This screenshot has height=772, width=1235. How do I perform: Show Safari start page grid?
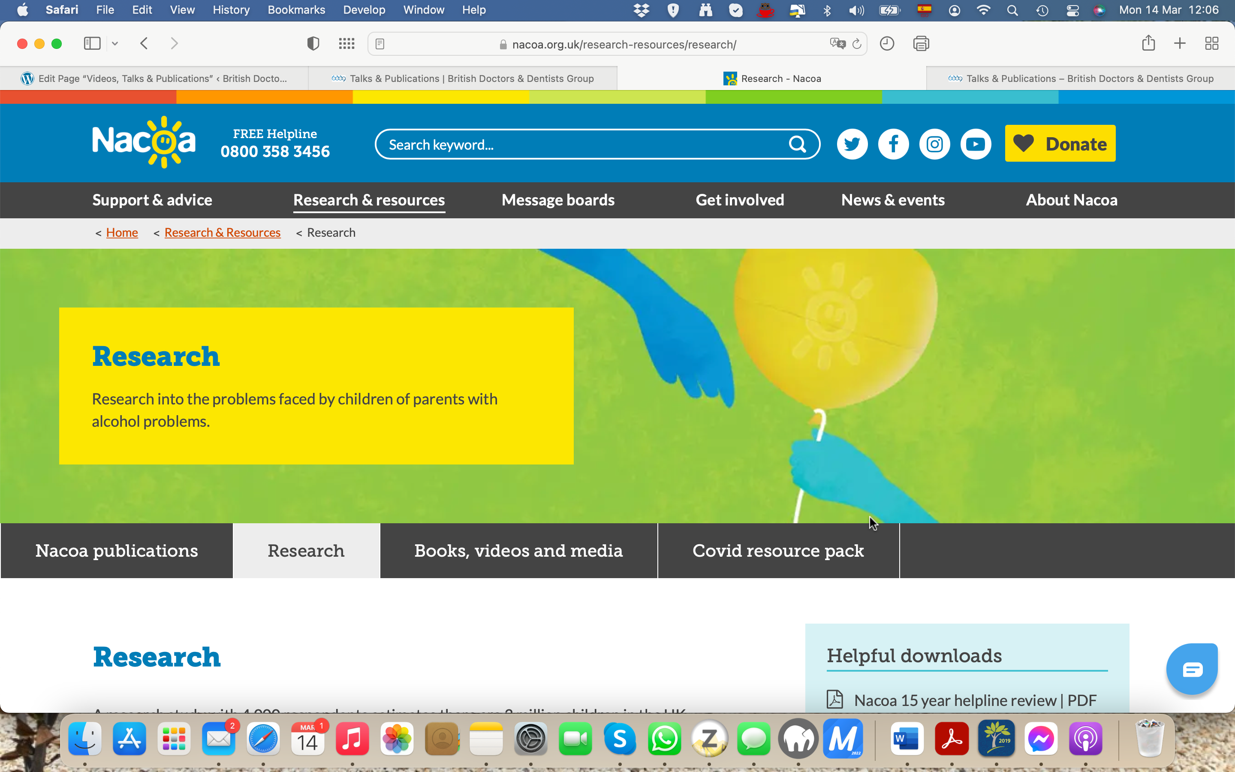tap(346, 44)
